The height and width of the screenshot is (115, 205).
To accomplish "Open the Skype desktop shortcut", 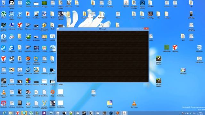I will point(4,48).
